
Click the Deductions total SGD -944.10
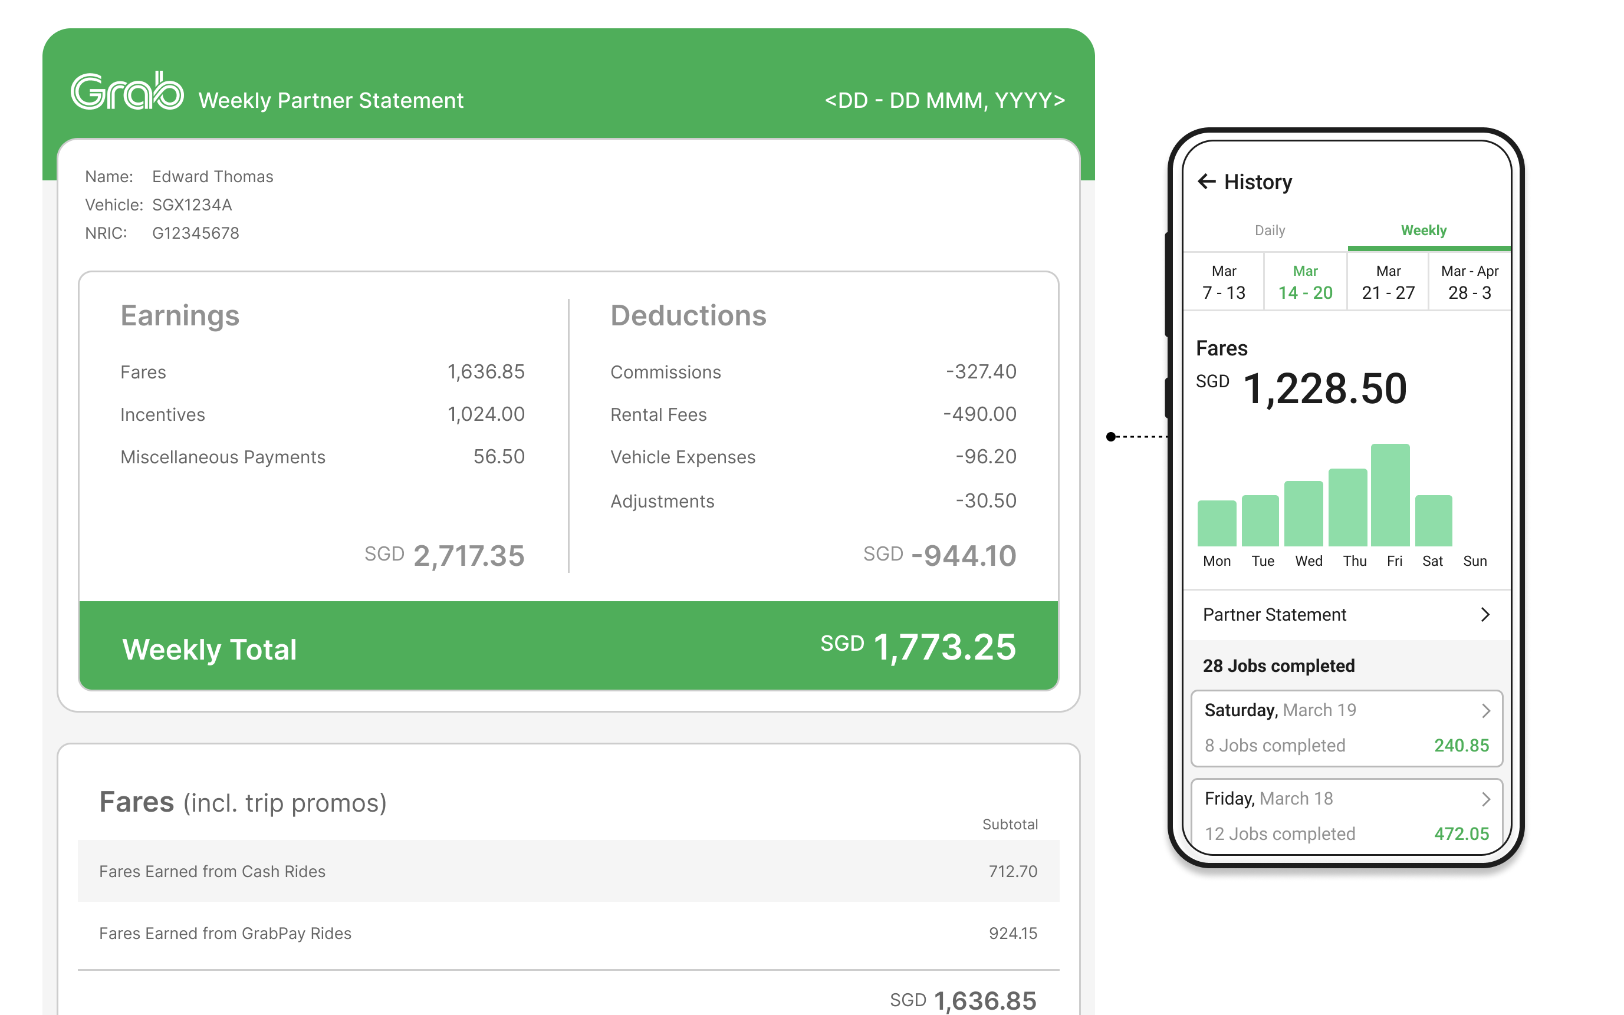939,556
